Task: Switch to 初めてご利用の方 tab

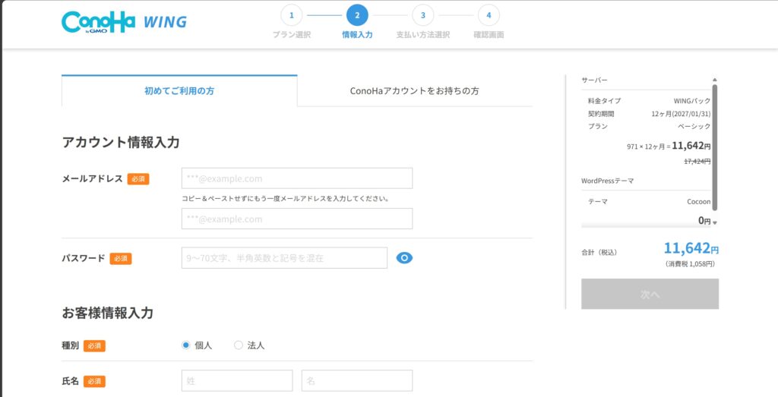Action: pyautogui.click(x=179, y=91)
